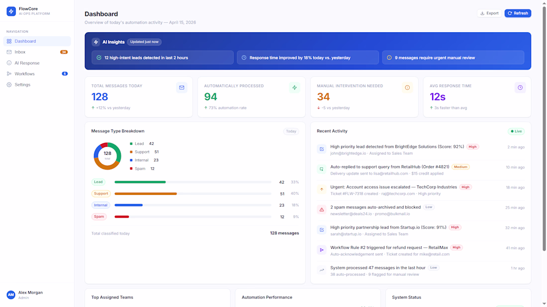Click the Workflows badge showing 5
This screenshot has width=547, height=307.
(65, 74)
